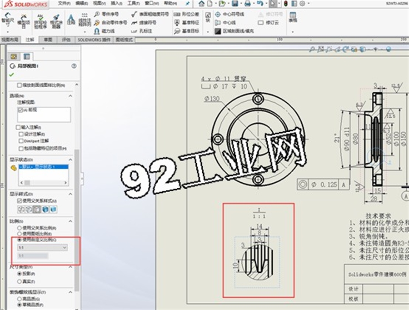Collapse the Scale (比例) section

(70, 221)
